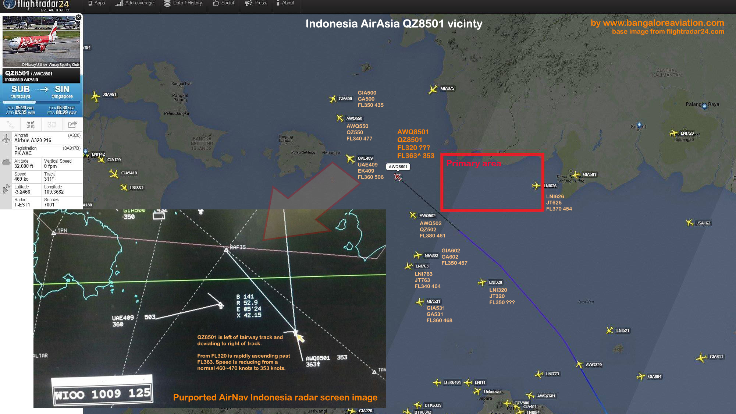Image resolution: width=736 pixels, height=414 pixels.
Task: Select the AWQ550 aircraft icon
Action: (340, 118)
